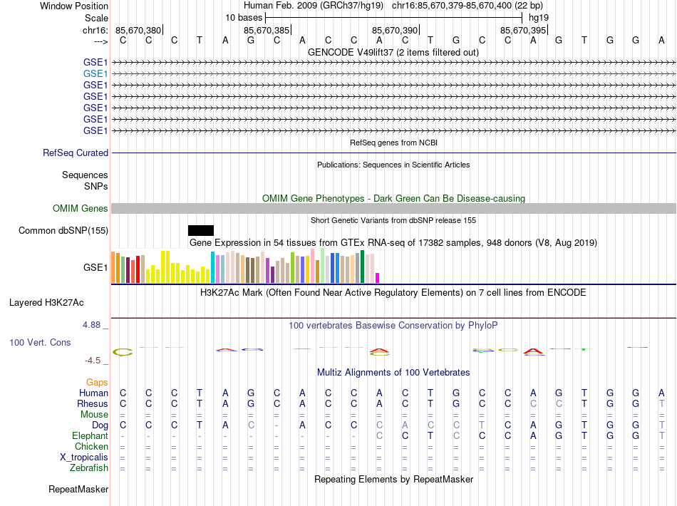This screenshot has width=677, height=506.
Task: Click the X_tropicalis species label
Action: (x=85, y=457)
